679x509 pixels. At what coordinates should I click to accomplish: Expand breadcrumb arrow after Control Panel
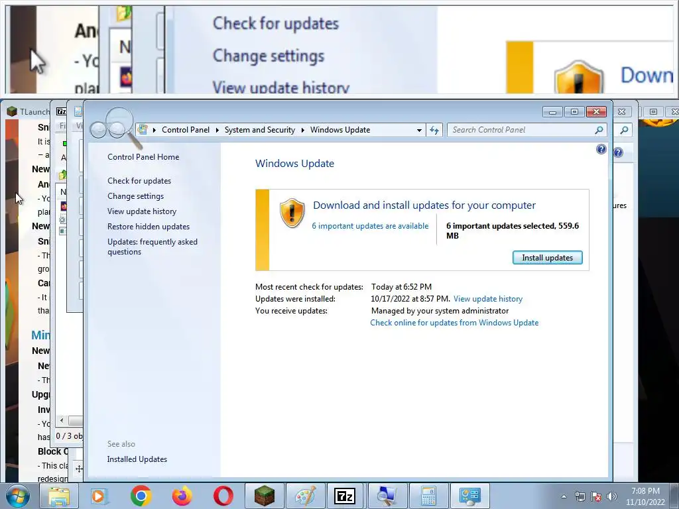217,130
